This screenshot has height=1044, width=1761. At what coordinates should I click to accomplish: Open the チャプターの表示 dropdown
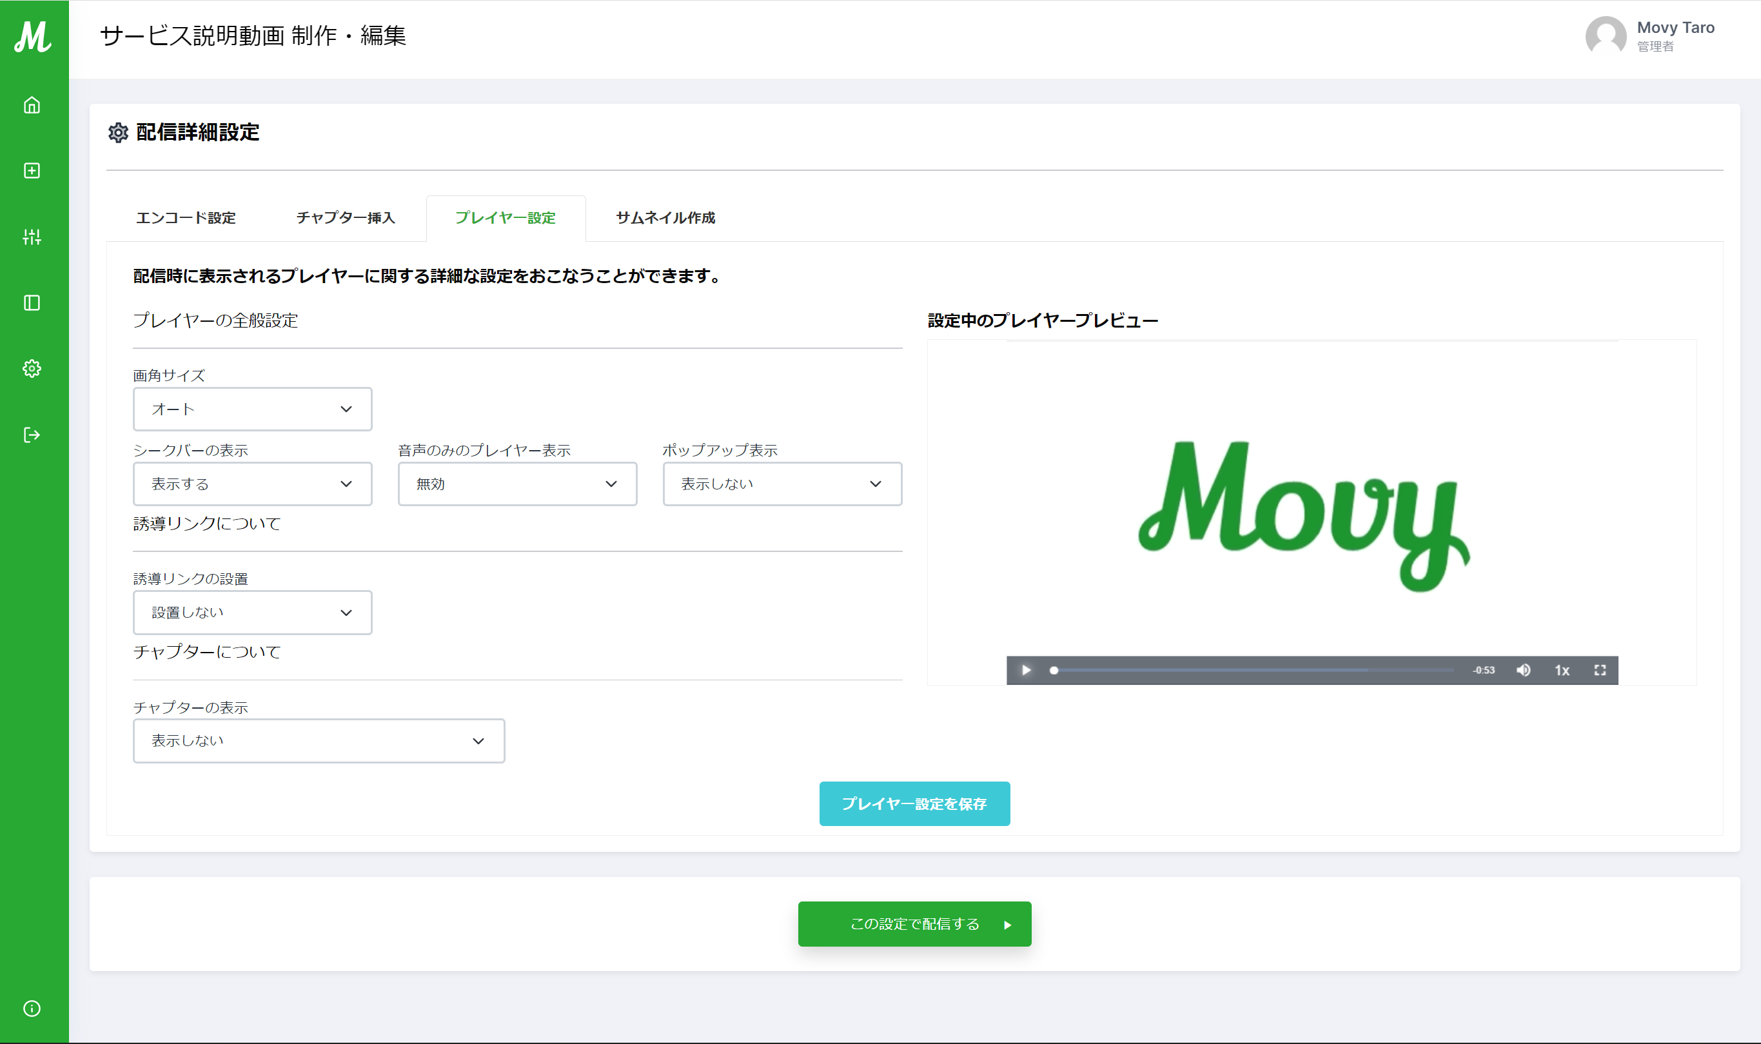click(319, 741)
